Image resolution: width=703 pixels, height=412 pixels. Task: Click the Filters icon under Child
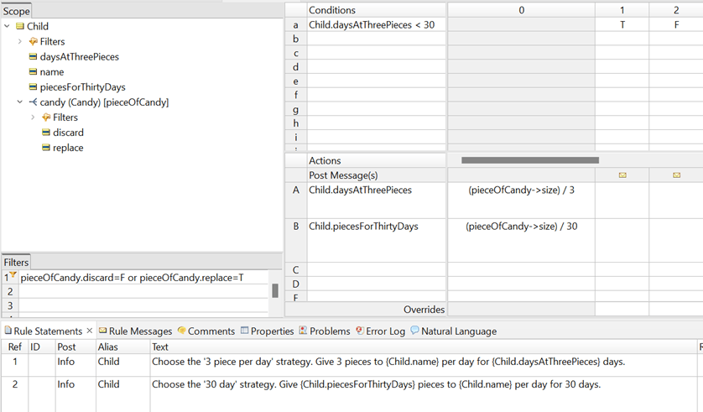tap(33, 42)
